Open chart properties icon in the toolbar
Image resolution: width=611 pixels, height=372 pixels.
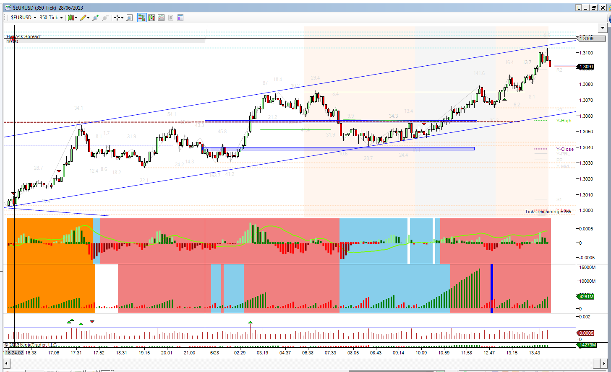(180, 18)
